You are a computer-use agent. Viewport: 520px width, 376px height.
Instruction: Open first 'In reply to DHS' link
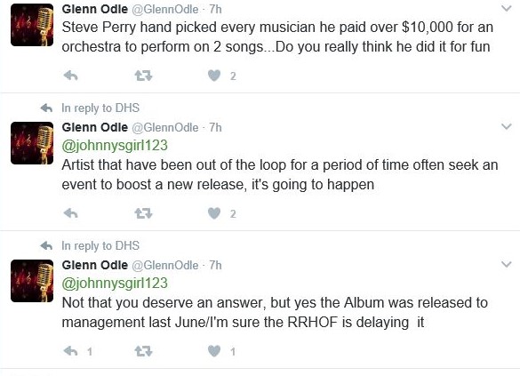(x=100, y=108)
